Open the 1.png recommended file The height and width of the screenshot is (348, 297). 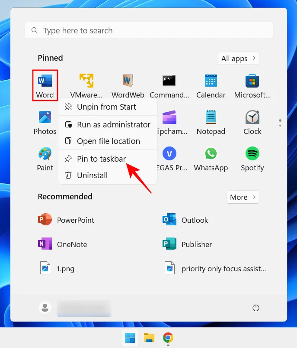click(x=57, y=269)
